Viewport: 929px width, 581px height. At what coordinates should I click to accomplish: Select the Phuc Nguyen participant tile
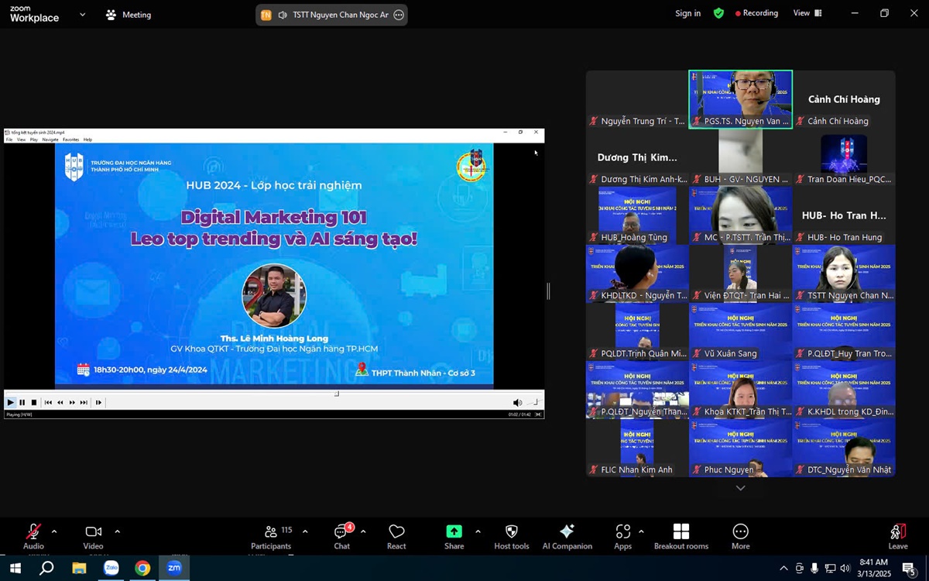coord(741,448)
